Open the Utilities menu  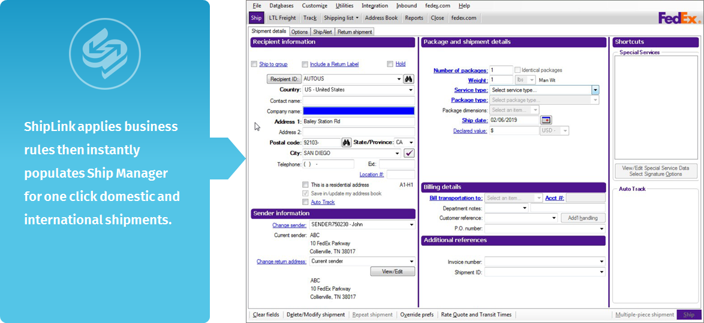point(344,6)
